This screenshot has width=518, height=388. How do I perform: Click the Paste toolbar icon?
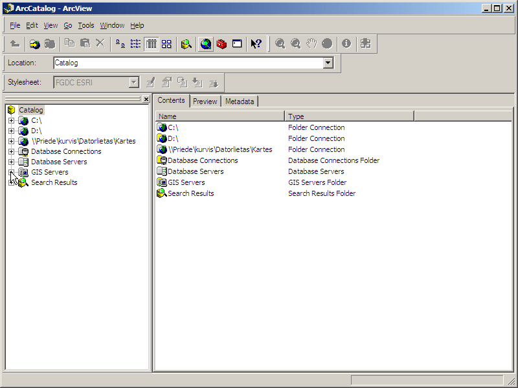tap(85, 43)
